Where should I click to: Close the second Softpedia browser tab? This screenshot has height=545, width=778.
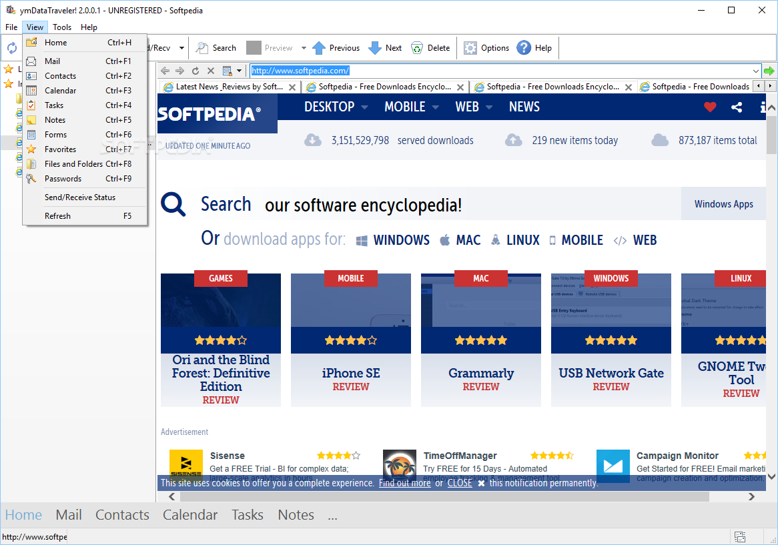460,87
